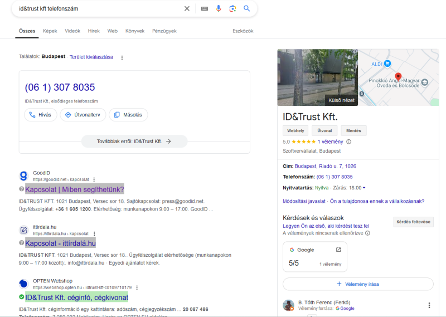The width and height of the screenshot is (446, 317).
Task: Click rating info icon beside 1 vélemény
Action: 349,142
